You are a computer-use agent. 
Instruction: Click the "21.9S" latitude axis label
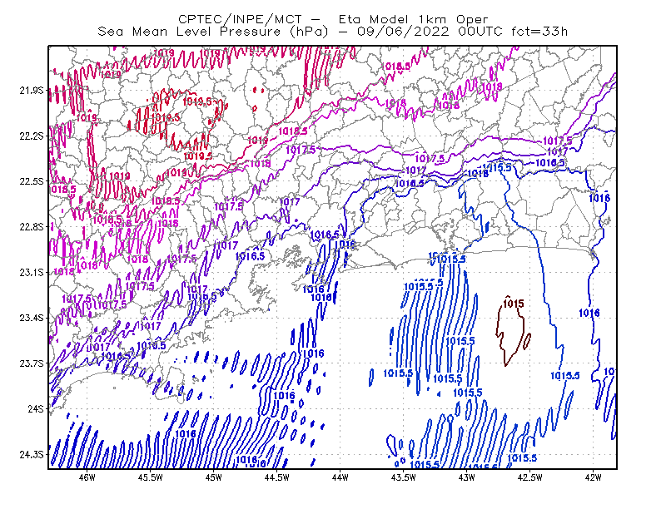[x=32, y=91]
